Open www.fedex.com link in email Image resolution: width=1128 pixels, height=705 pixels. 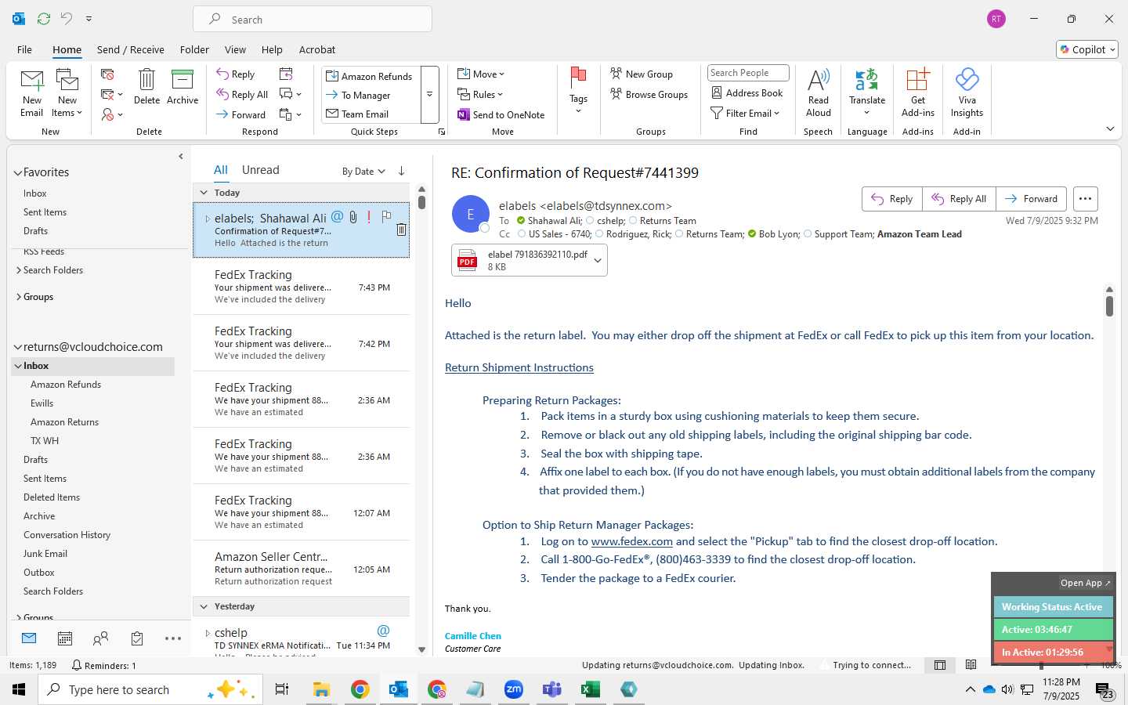click(x=631, y=541)
